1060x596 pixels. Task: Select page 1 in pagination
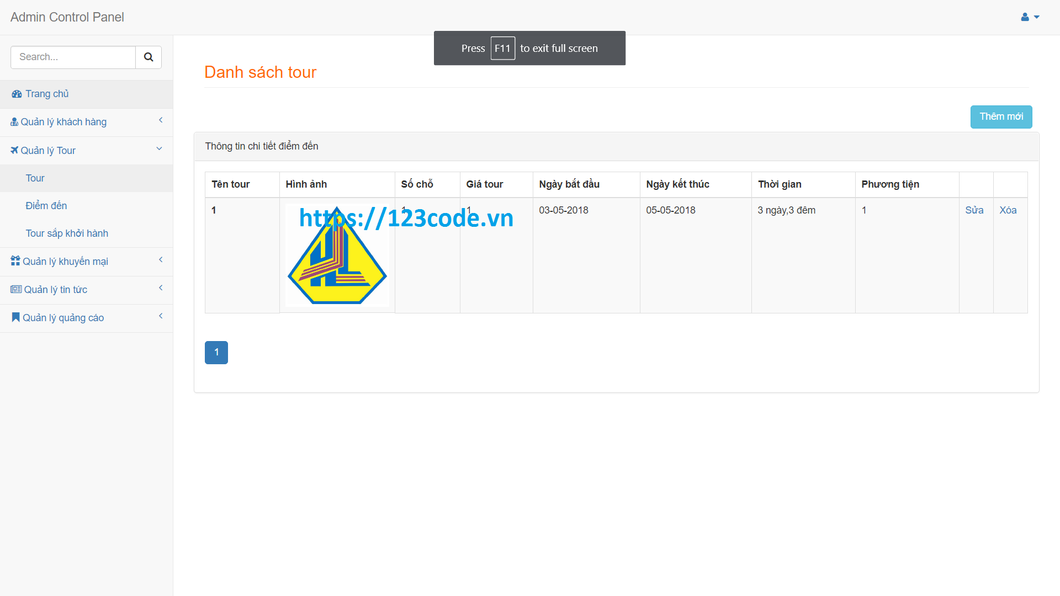[216, 352]
